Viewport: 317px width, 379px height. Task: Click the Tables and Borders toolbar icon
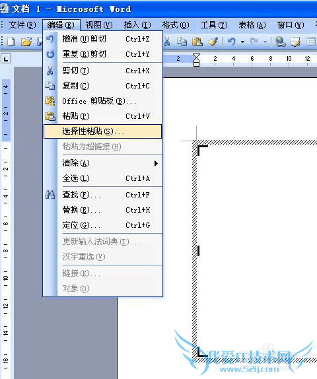tap(295, 42)
